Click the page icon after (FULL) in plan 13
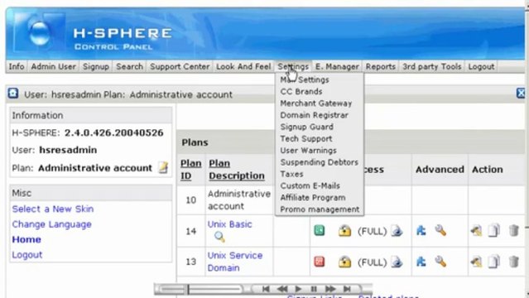This screenshot has height=298, width=529. 397,262
